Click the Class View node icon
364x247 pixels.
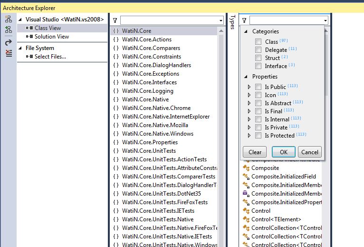click(29, 28)
